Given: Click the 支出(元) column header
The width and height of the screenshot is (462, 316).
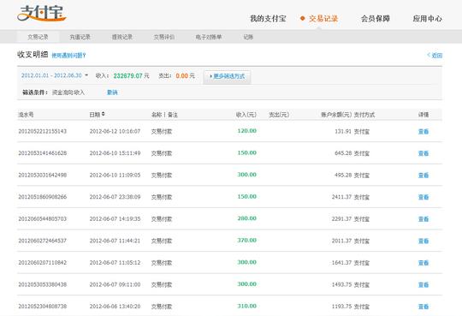Looking at the screenshot, I should point(279,115).
